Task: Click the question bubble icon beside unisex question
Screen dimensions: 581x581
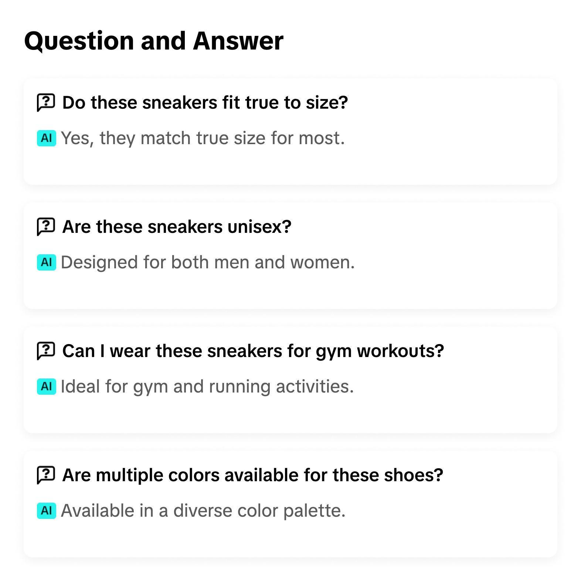Action: (x=45, y=227)
